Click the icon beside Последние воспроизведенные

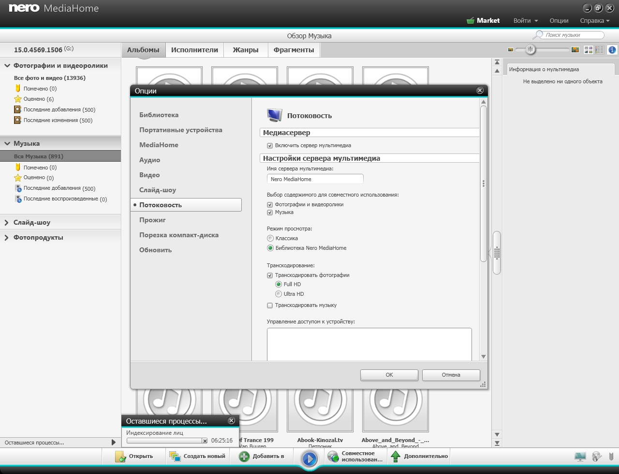(x=18, y=199)
